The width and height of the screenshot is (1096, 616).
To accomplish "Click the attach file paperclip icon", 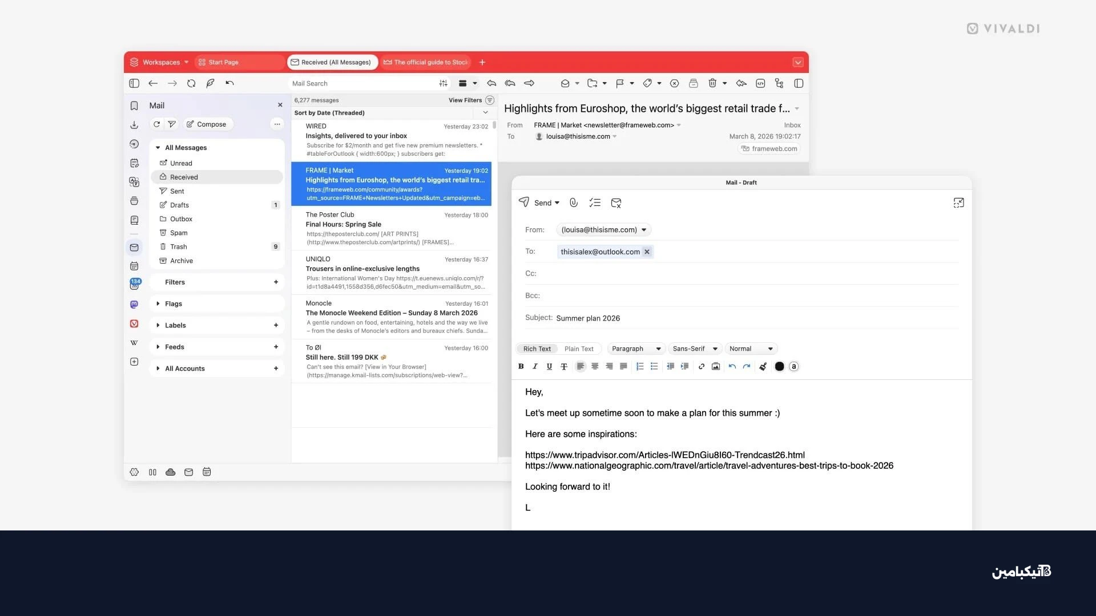I will [574, 202].
